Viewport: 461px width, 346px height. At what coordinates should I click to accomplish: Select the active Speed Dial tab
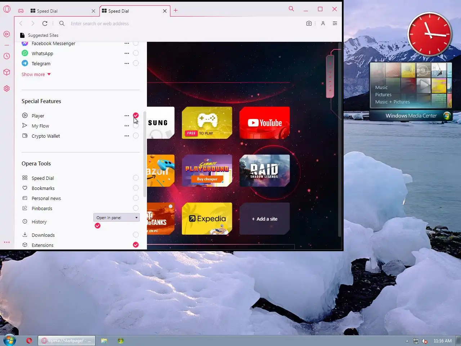coord(134,11)
